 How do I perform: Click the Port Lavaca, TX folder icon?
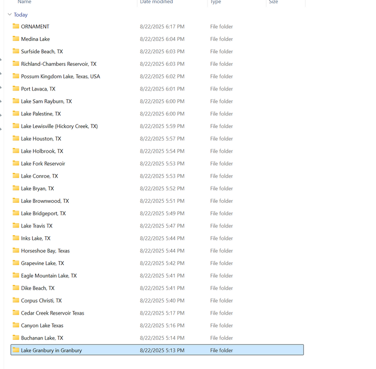pos(16,88)
